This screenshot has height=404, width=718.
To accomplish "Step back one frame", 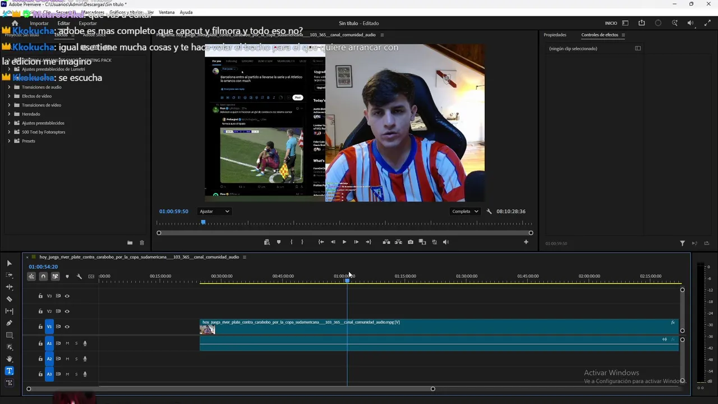I will click(333, 242).
